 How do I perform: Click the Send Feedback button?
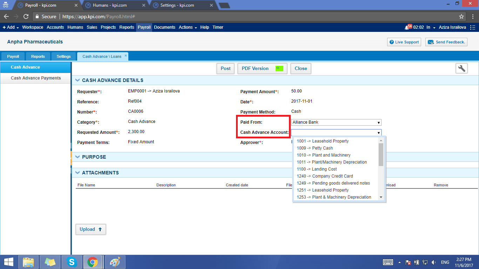[446, 42]
